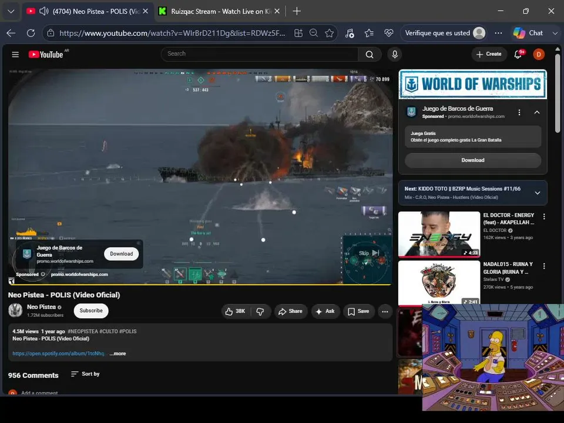
Task: Click Download on the video overlay ad
Action: tap(121, 254)
